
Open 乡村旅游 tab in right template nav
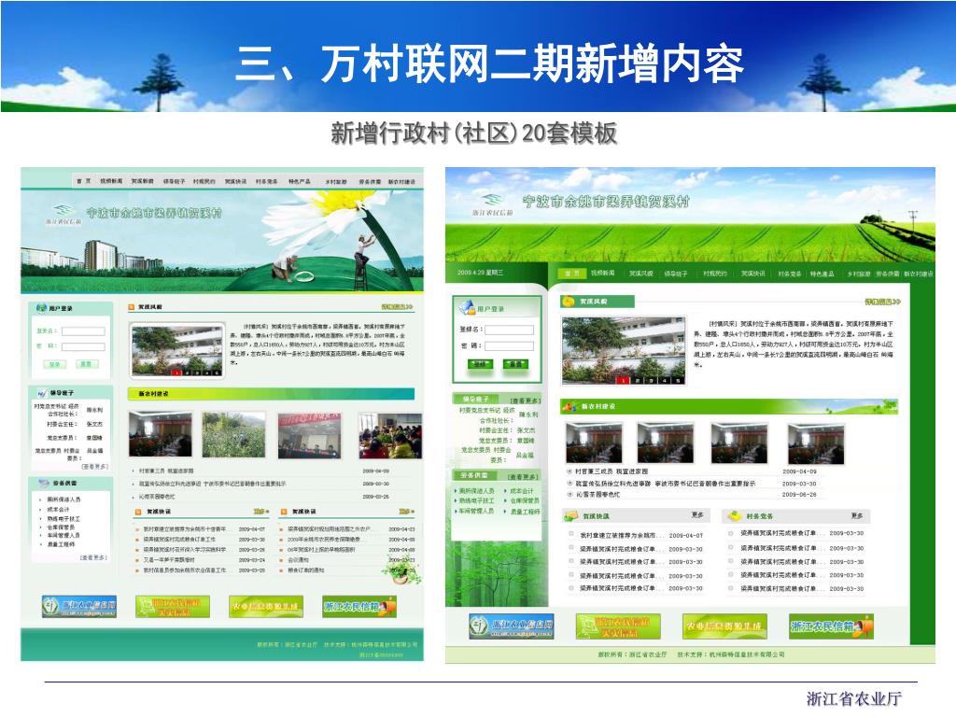859,274
